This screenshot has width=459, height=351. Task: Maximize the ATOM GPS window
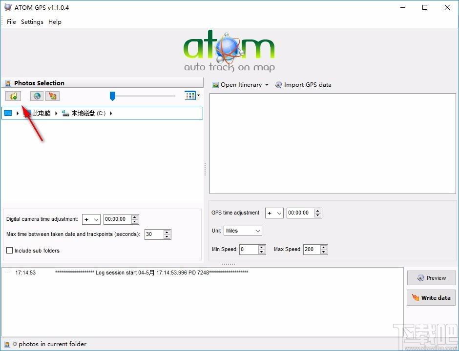[425, 8]
